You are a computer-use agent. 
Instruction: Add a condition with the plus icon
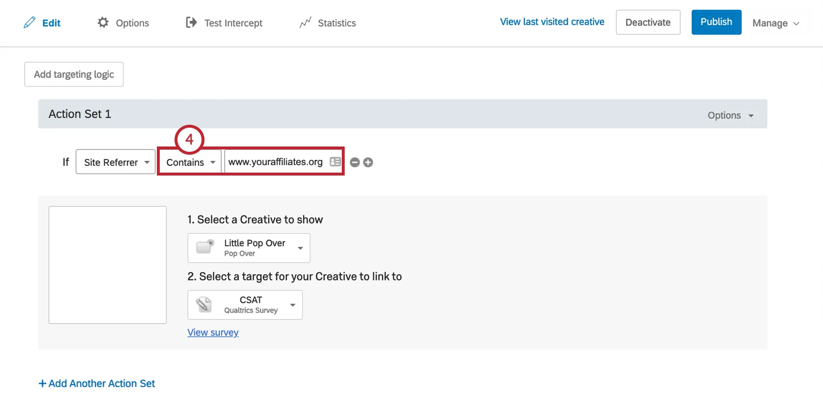point(368,162)
